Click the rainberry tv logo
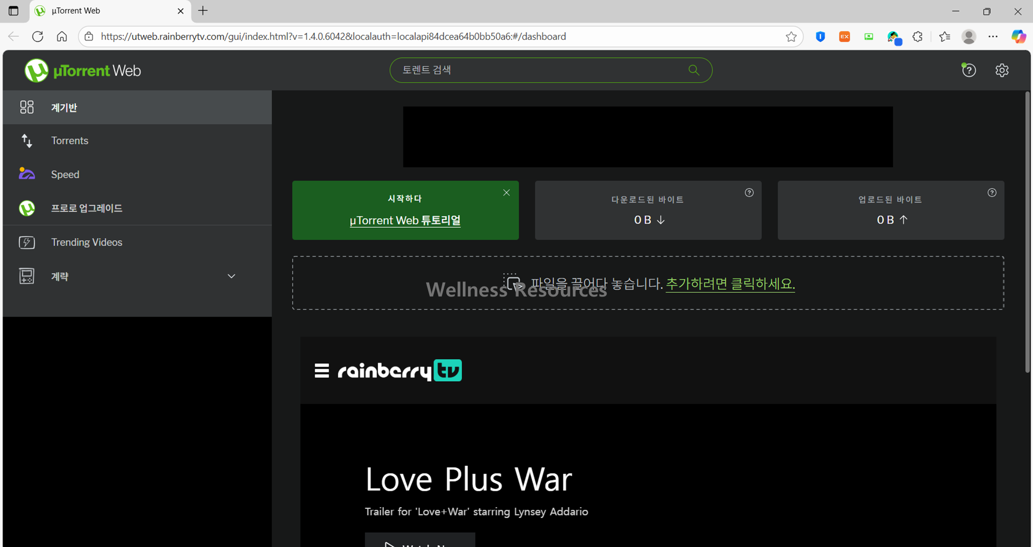Image resolution: width=1033 pixels, height=547 pixels. coord(400,371)
